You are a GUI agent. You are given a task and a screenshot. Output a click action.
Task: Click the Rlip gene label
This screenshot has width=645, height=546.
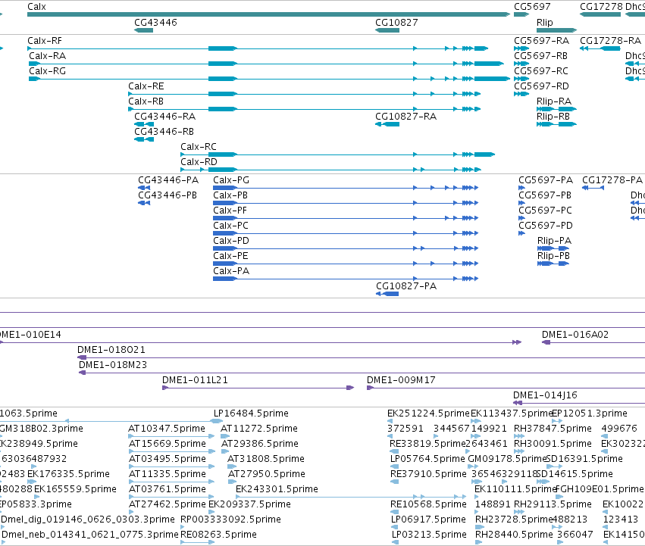(545, 22)
